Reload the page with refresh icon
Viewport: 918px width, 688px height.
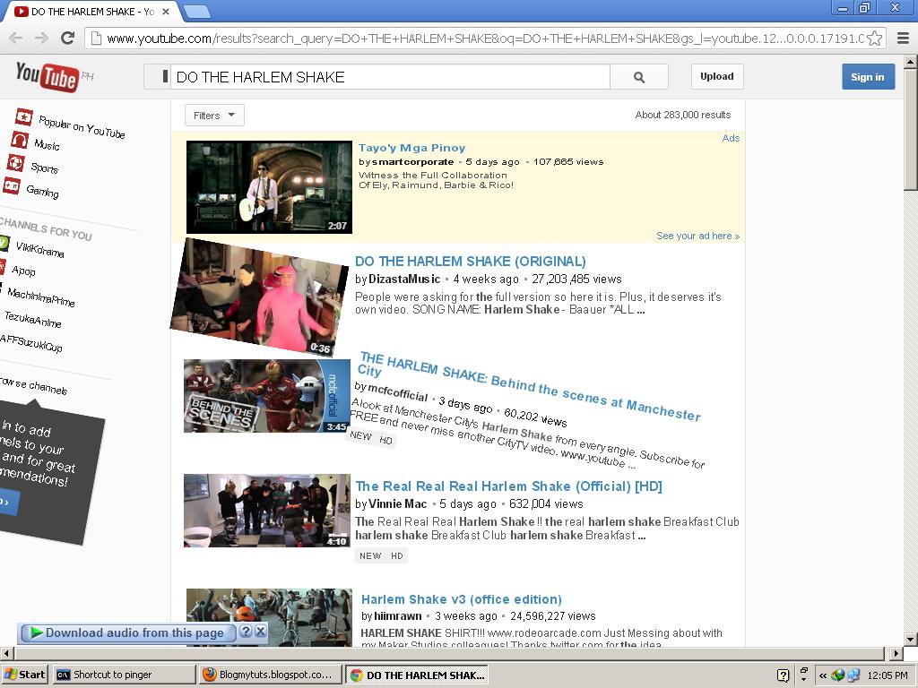tap(68, 38)
